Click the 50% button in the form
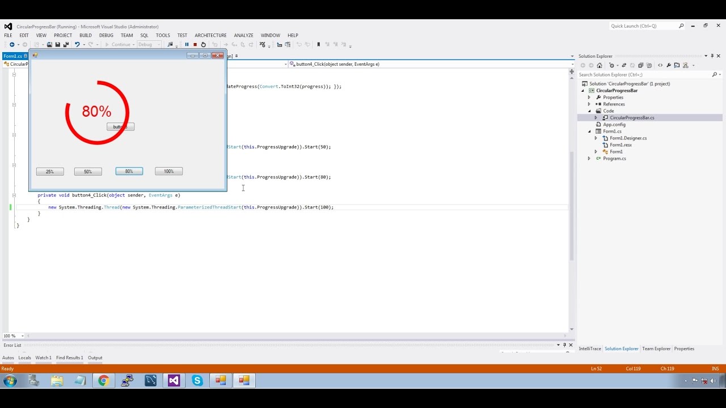 (88, 171)
